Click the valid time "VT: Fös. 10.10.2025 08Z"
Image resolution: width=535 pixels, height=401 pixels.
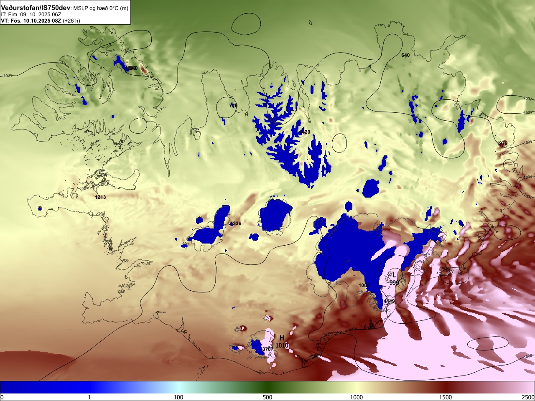coord(31,20)
